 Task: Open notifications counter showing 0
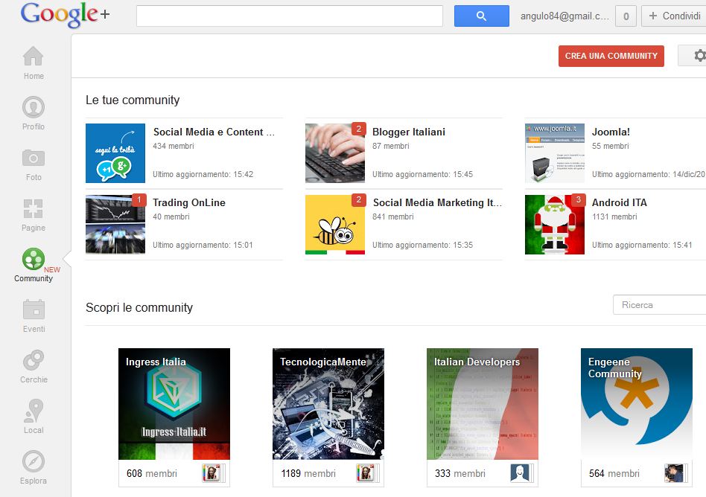[626, 16]
